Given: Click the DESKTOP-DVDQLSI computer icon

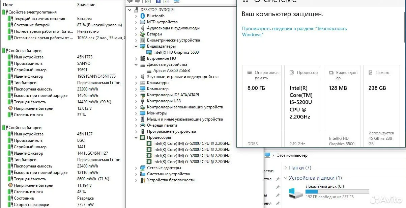Looking at the screenshot, I should [x=137, y=10].
